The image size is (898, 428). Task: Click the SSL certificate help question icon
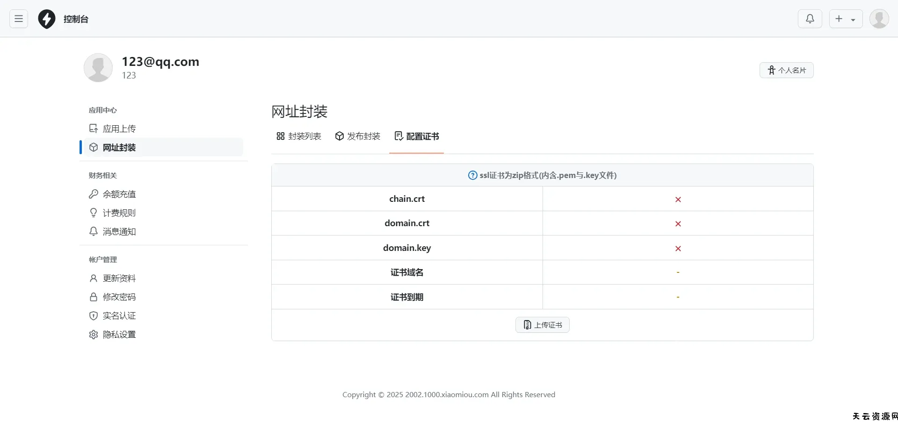(472, 175)
